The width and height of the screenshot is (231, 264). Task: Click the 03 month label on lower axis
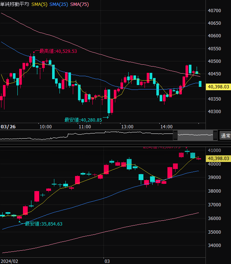click(x=107, y=261)
